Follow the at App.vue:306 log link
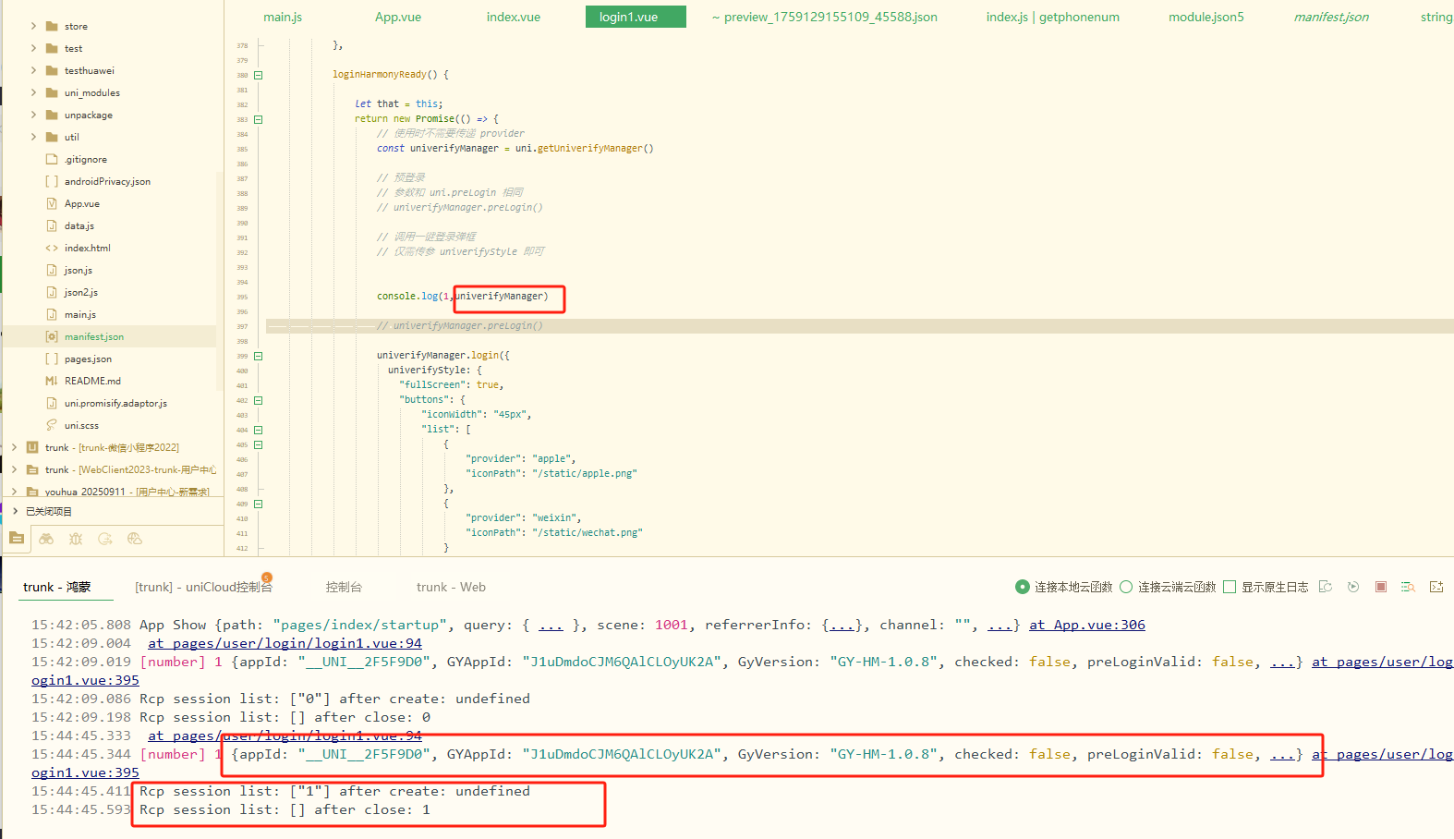The width and height of the screenshot is (1454, 839). pos(1087,625)
